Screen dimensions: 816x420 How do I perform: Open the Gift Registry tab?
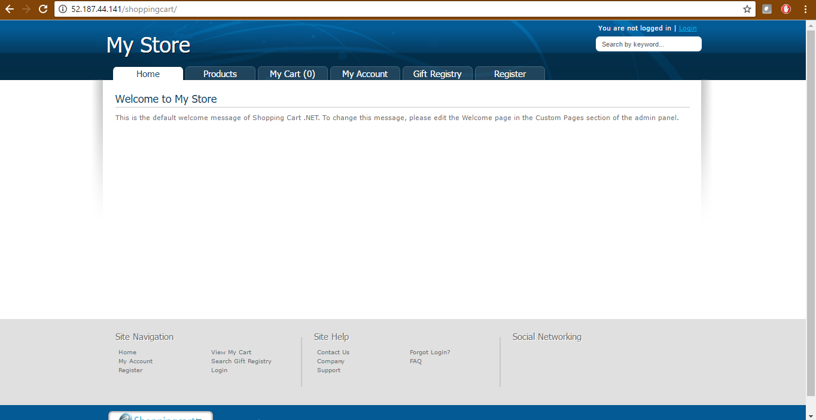pos(437,73)
